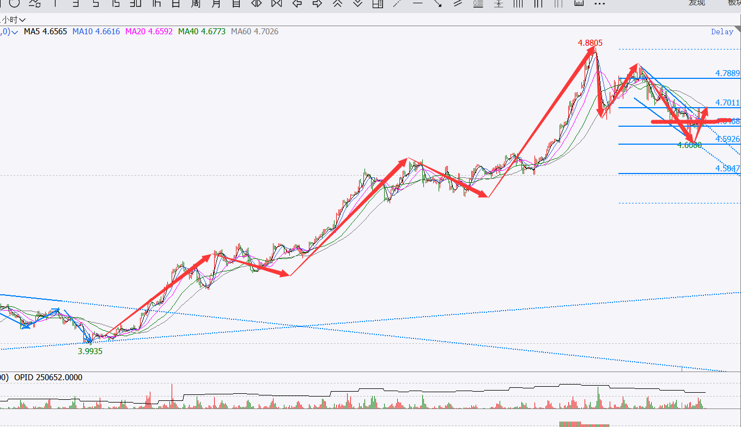
Task: Select the 5-minute period icon
Action: [95, 3]
